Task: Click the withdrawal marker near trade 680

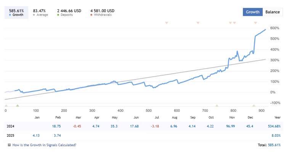Action: (198, 23)
